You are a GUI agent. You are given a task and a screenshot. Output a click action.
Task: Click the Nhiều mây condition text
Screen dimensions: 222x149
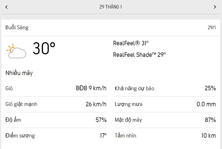click(19, 73)
